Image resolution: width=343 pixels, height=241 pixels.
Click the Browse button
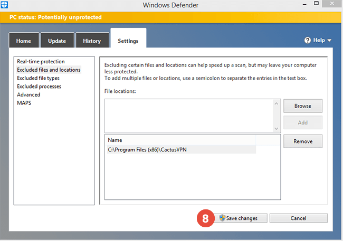point(303,106)
